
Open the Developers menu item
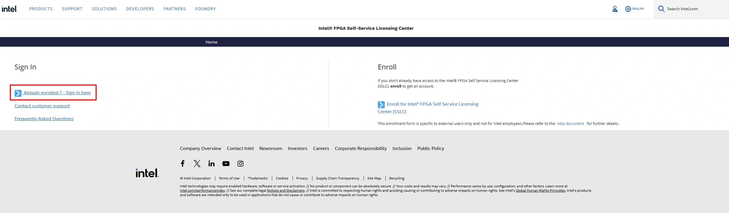pyautogui.click(x=140, y=9)
